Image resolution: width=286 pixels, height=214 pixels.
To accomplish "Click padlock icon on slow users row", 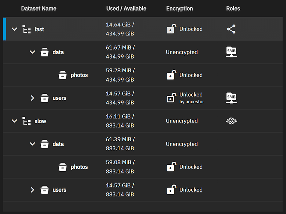I will point(172,190).
